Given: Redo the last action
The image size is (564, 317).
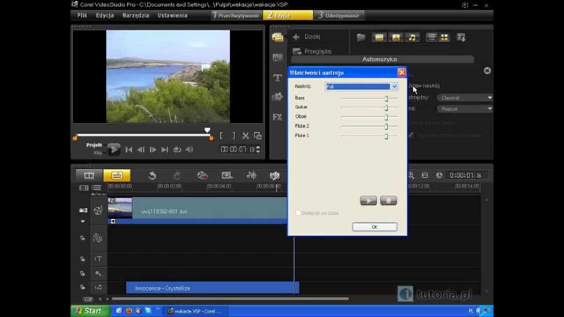Looking at the screenshot, I should coord(177,175).
